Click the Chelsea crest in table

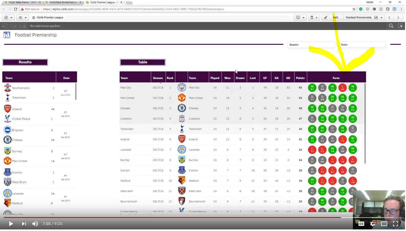pyautogui.click(x=182, y=108)
